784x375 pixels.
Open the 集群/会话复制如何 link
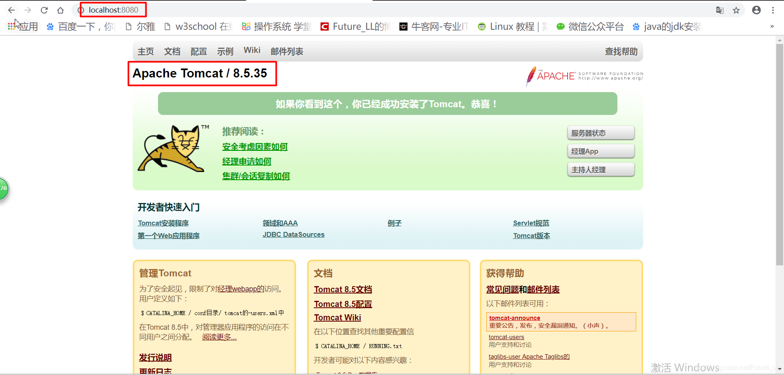[256, 176]
